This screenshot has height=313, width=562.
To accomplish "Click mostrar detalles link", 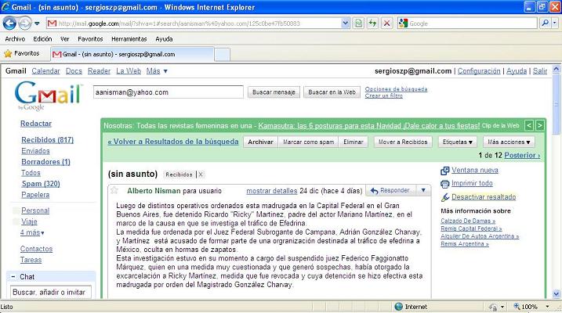I will click(272, 191).
